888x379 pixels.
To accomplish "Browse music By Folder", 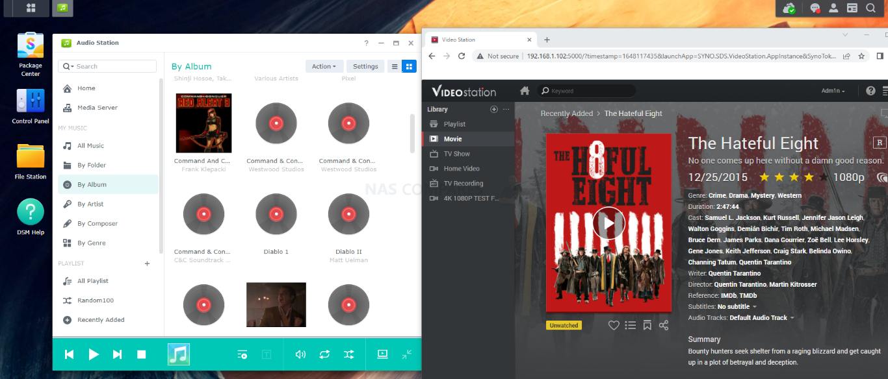I will [x=108, y=165].
